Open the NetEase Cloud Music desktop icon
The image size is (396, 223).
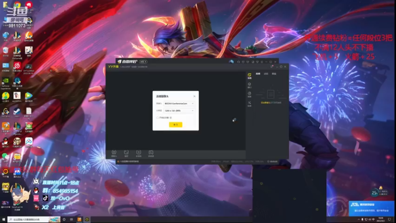17,67
